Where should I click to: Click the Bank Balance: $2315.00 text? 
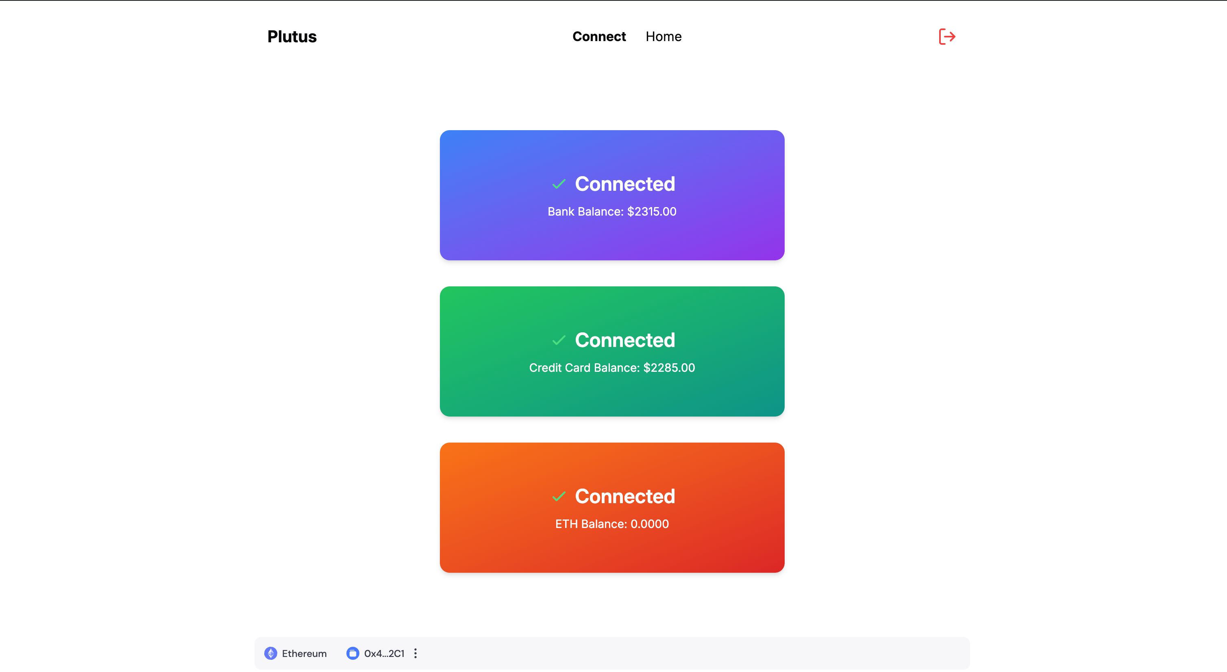point(612,212)
